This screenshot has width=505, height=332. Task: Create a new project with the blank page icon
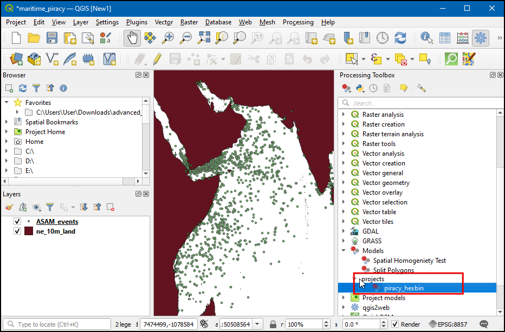(x=16, y=38)
